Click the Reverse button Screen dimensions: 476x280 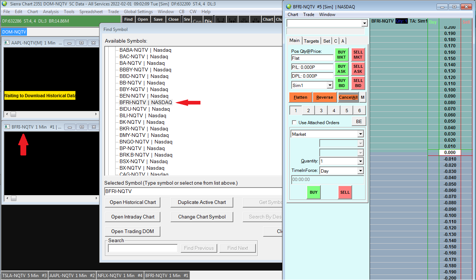tap(325, 97)
